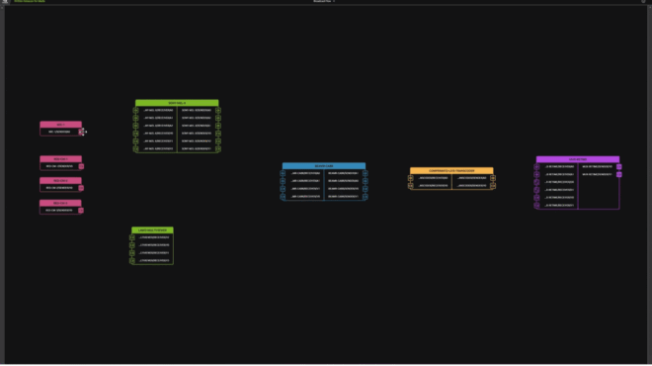Screen dimensions: 652x366
Task: Click the bottom receiver port of the blue node
Action: [283, 197]
